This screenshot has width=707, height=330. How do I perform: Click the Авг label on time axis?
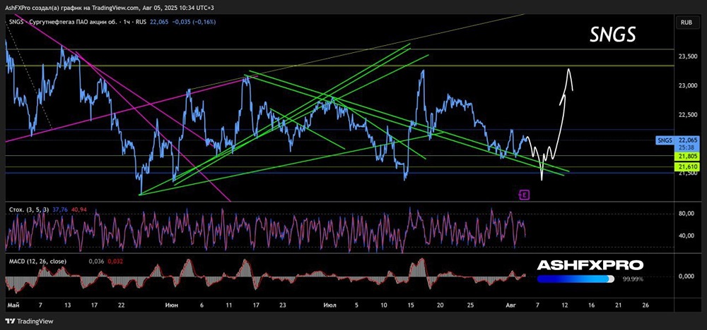tap(511, 305)
